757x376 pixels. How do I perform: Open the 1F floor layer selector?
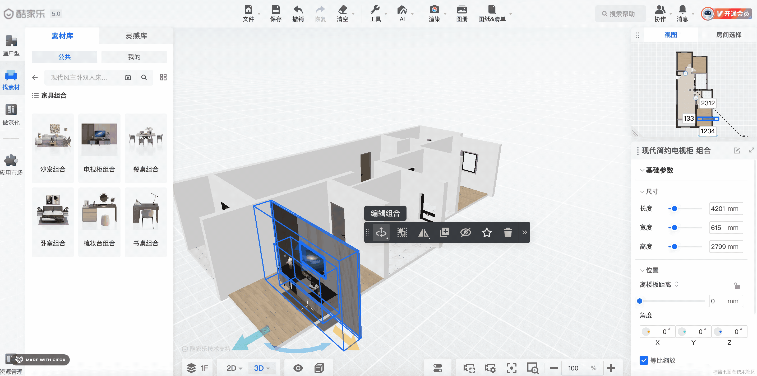click(197, 368)
